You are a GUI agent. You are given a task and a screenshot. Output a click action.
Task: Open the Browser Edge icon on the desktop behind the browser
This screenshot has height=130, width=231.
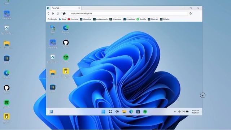pos(6,74)
